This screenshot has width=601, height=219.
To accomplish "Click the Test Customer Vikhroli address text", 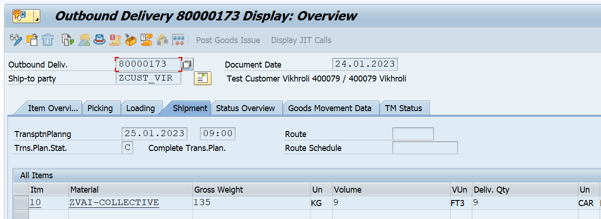I will [316, 79].
